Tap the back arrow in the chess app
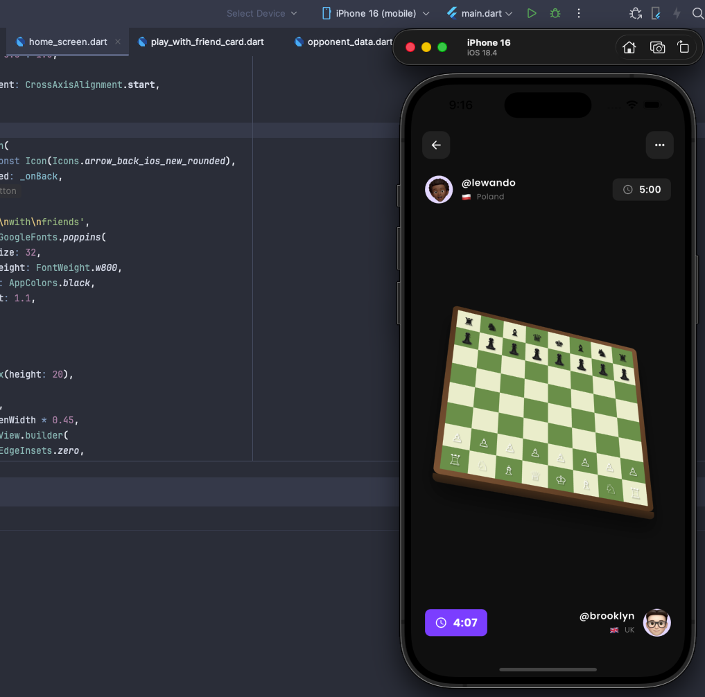Image resolution: width=705 pixels, height=697 pixels. tap(436, 145)
